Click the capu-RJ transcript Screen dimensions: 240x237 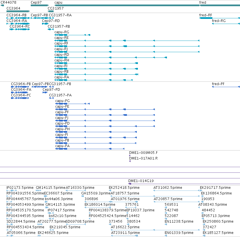127,52
